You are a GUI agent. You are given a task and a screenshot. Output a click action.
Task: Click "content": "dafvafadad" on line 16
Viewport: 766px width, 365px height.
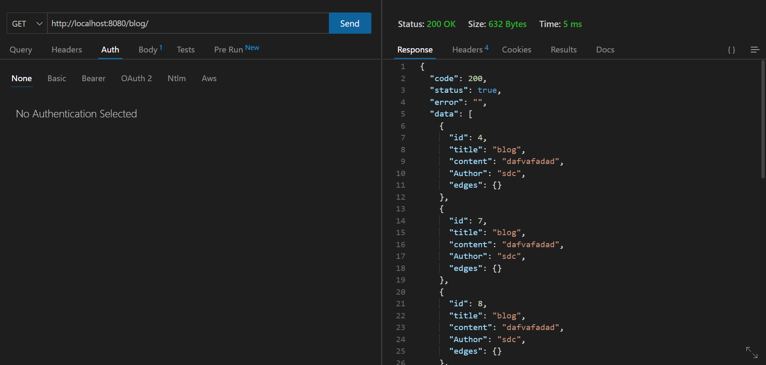[506, 244]
